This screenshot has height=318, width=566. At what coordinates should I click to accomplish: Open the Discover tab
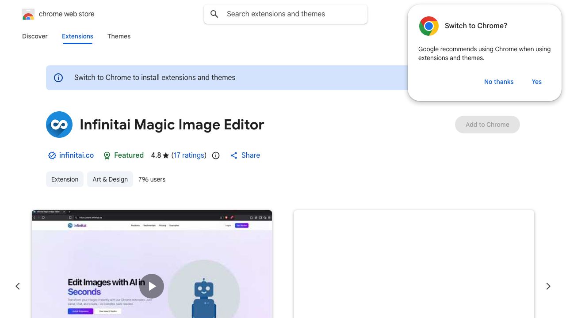coord(35,36)
